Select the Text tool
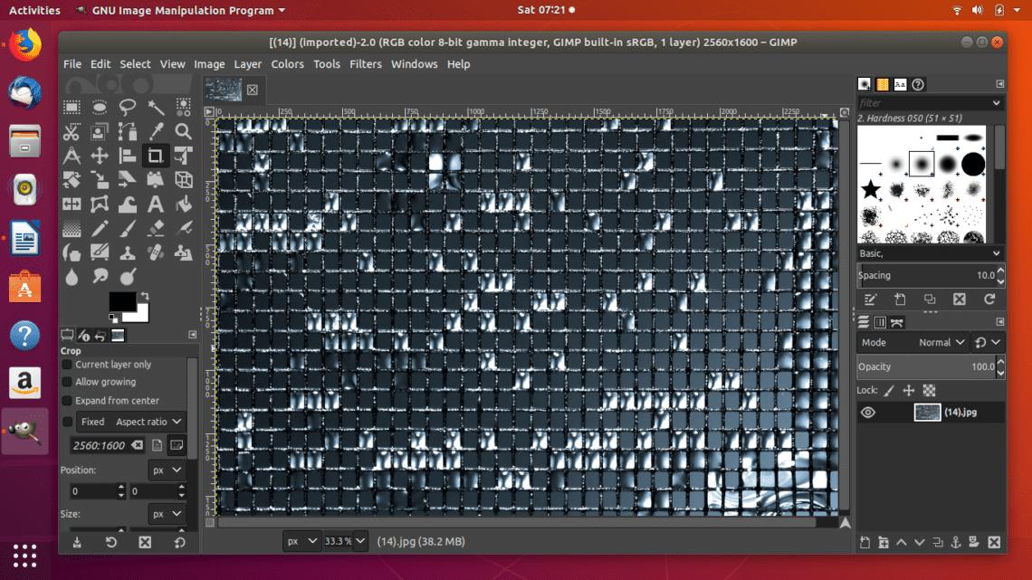 (x=156, y=204)
